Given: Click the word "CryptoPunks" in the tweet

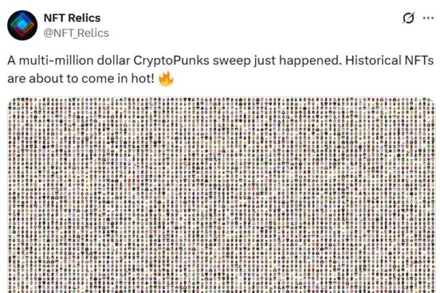Looking at the screenshot, I should [167, 59].
